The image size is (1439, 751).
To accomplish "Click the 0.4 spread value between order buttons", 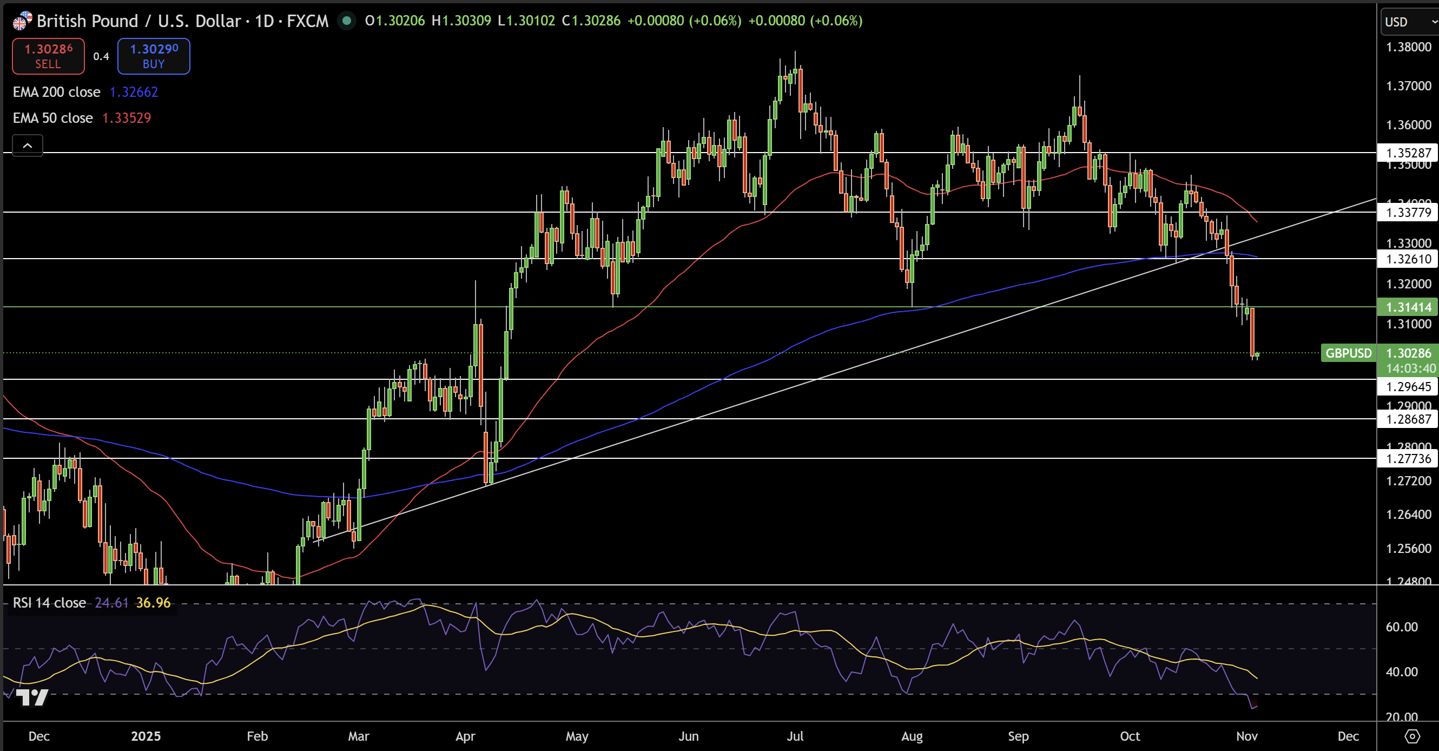I will pyautogui.click(x=101, y=56).
